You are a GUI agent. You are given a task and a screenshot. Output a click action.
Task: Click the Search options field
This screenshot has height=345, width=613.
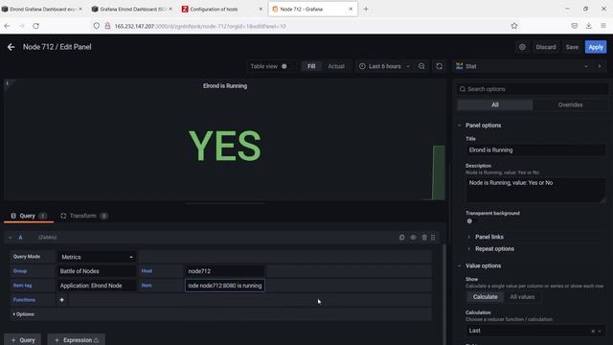coord(533,89)
